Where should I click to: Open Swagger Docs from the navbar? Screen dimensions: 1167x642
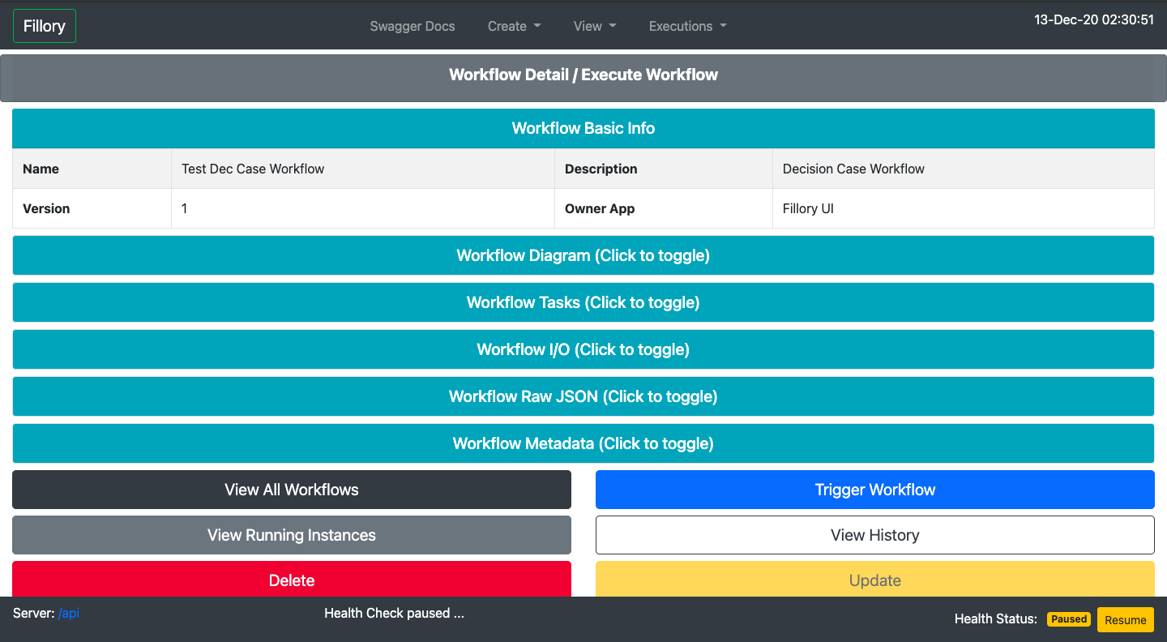413,26
